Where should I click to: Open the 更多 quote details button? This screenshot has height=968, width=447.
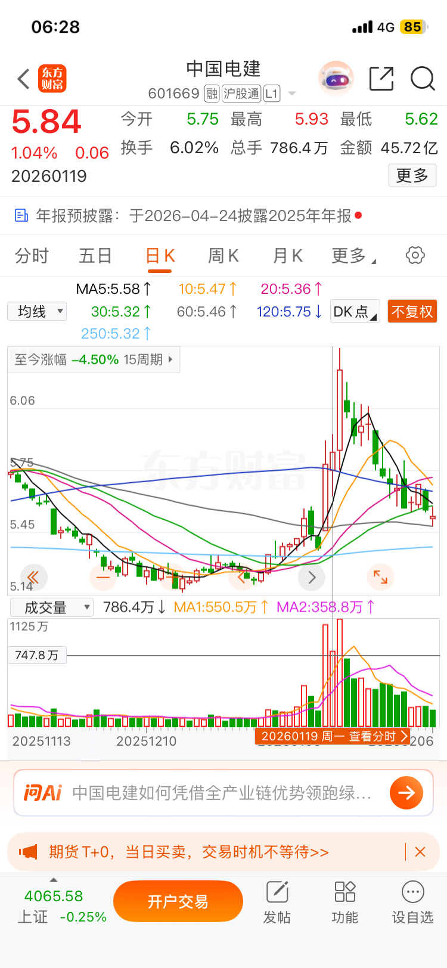[x=412, y=175]
